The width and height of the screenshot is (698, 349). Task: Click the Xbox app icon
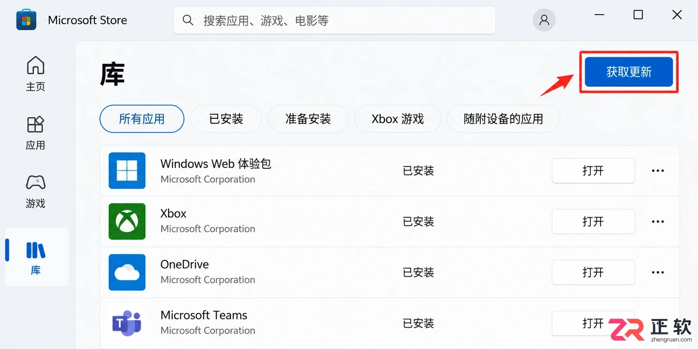tap(127, 222)
